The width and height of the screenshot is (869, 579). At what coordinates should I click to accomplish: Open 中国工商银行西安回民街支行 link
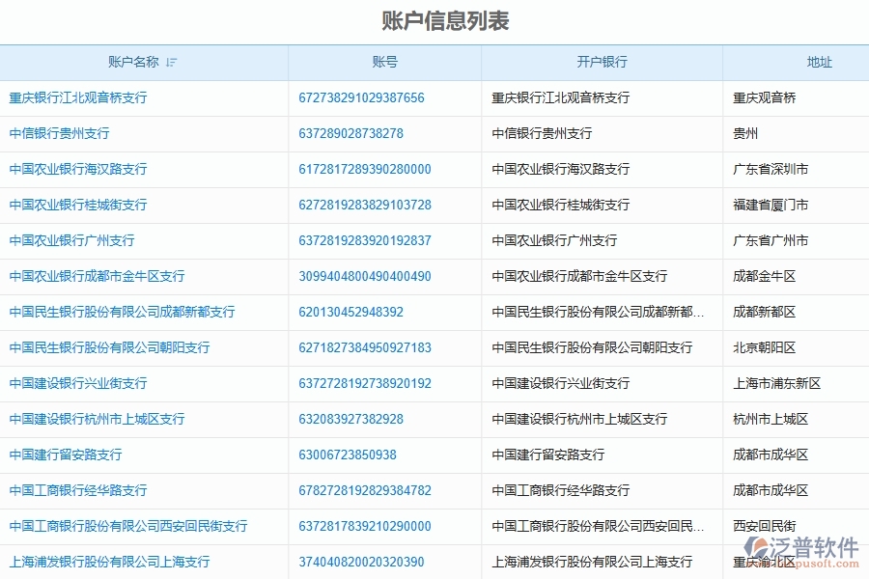[127, 526]
